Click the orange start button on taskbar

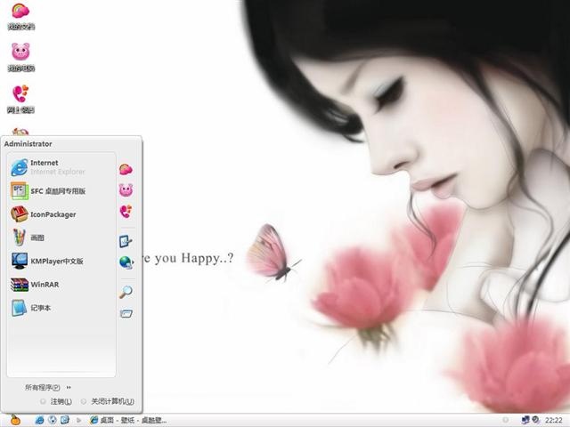pos(15,420)
